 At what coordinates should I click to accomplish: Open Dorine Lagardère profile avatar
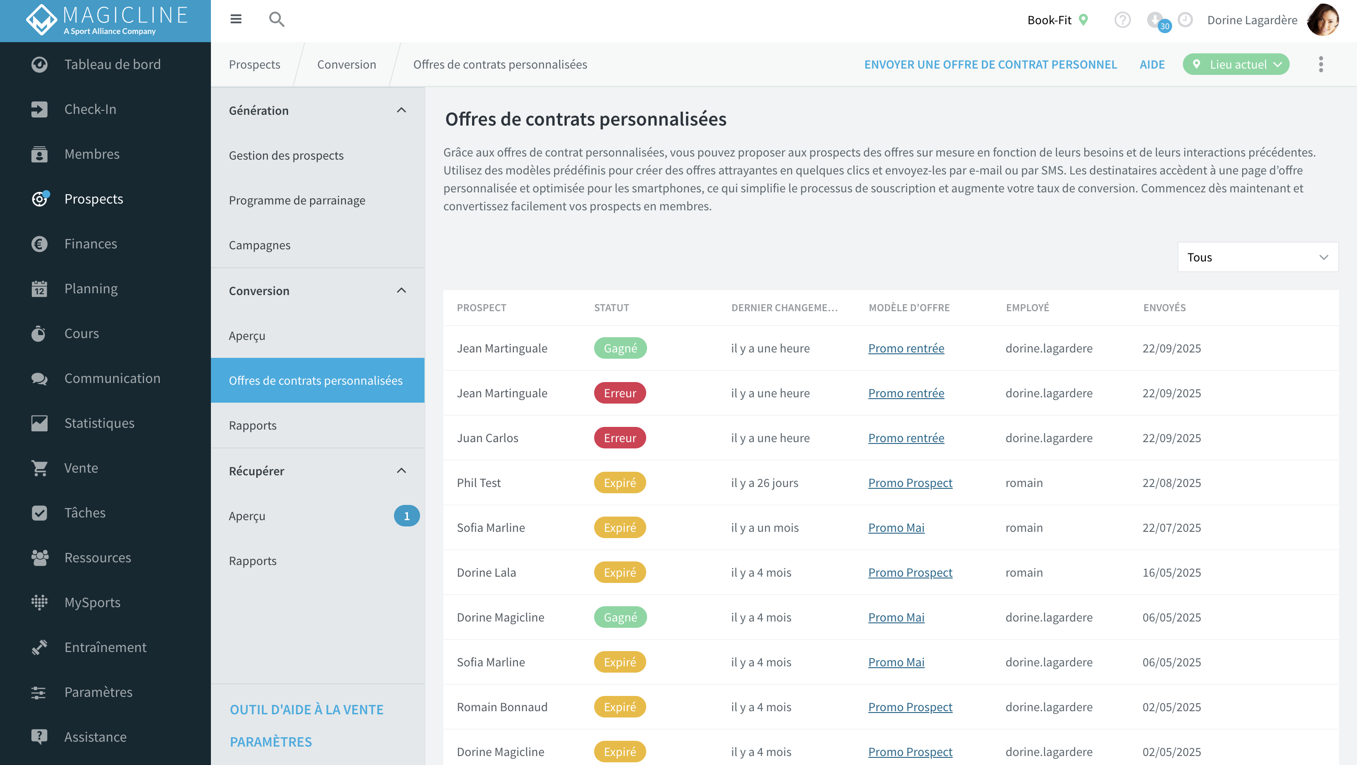(1323, 20)
